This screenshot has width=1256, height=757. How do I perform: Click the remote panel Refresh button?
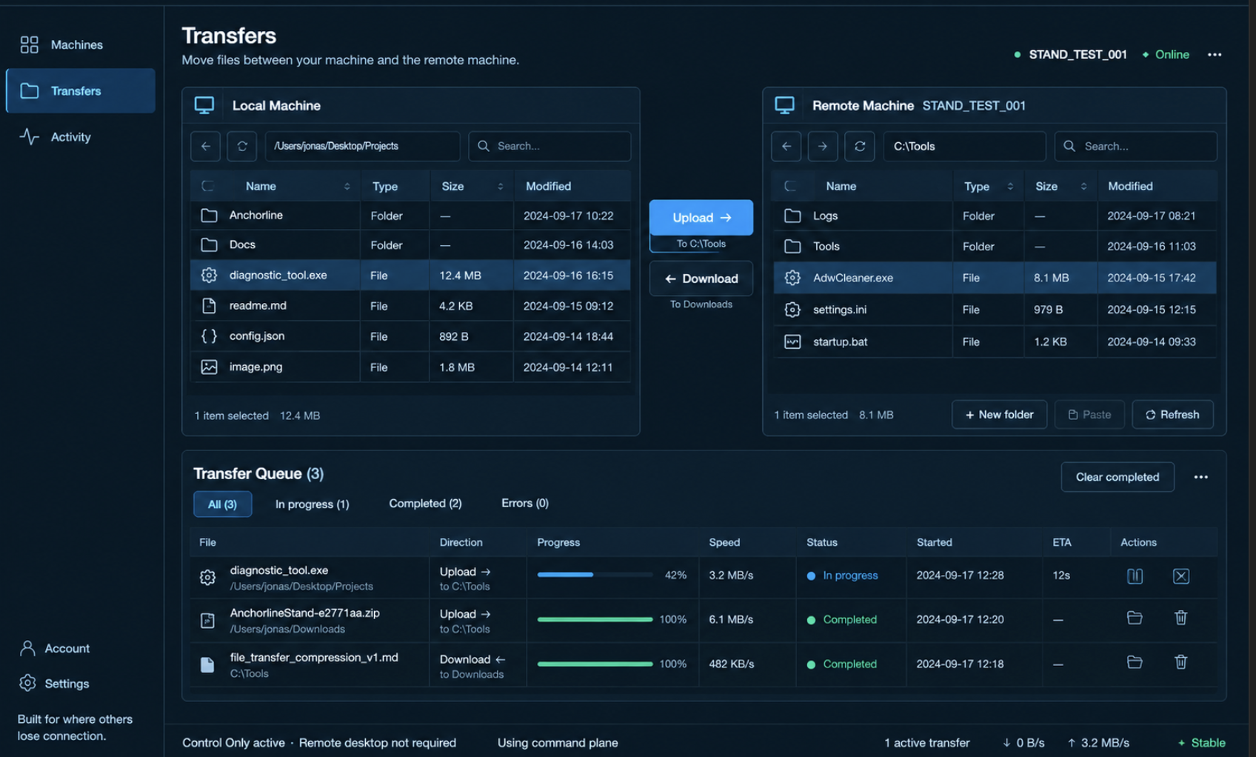1172,415
